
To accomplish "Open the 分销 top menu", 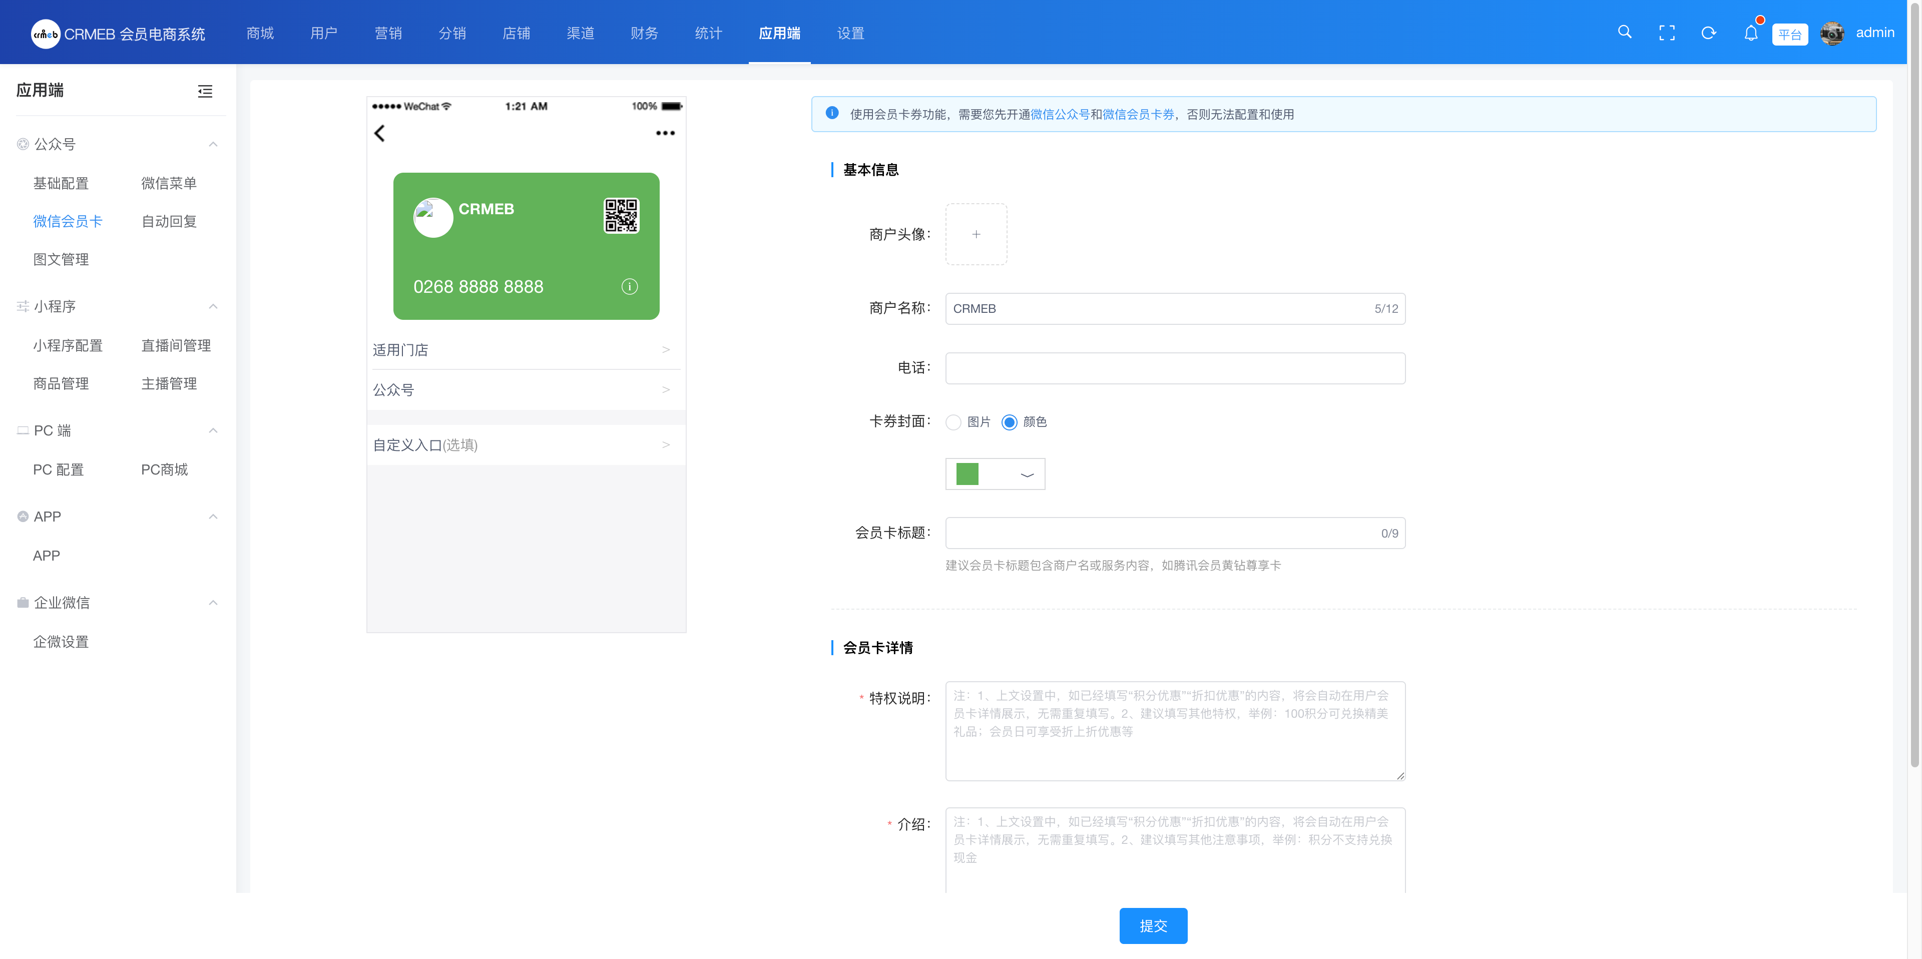I will (452, 33).
